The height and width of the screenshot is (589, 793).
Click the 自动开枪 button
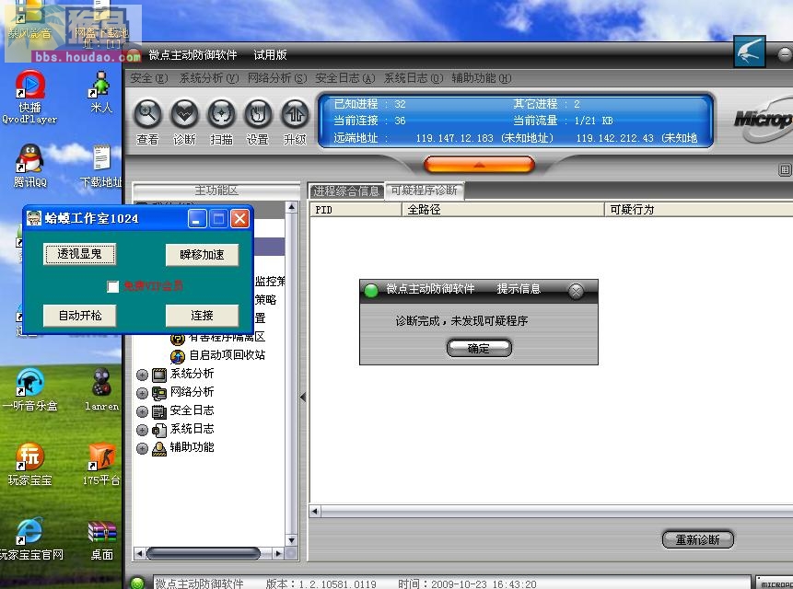pyautogui.click(x=80, y=316)
